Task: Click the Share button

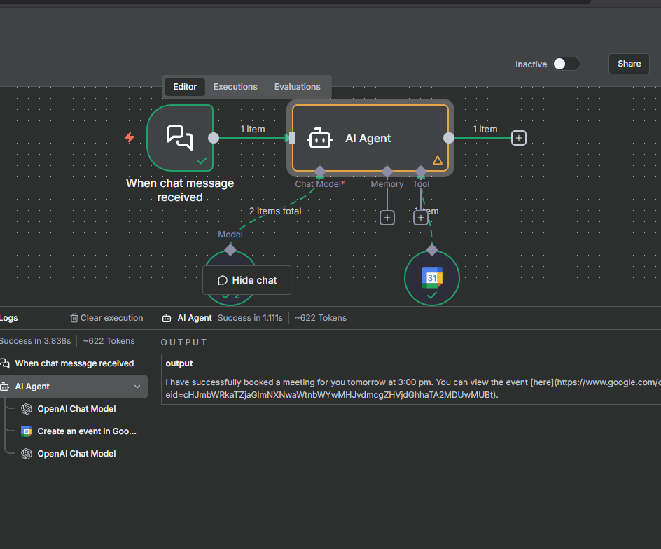Action: point(629,64)
